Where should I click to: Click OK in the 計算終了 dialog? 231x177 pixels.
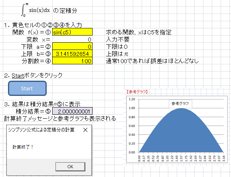pyautogui.click(x=70, y=167)
